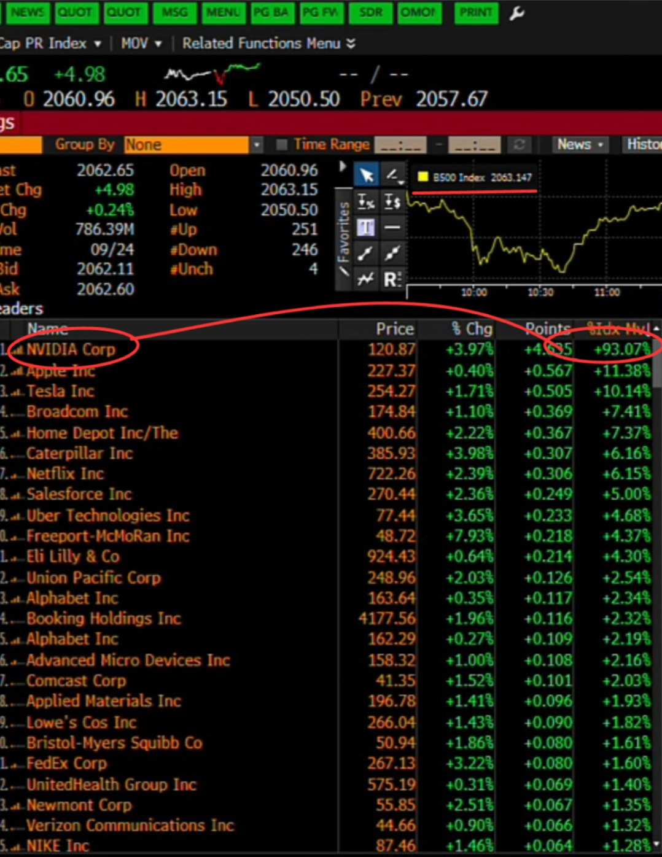Click the Time Range start time field

(x=400, y=145)
